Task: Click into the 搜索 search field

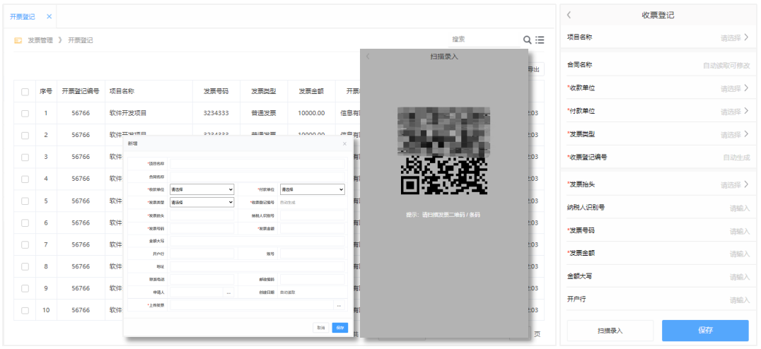Action: (x=483, y=40)
